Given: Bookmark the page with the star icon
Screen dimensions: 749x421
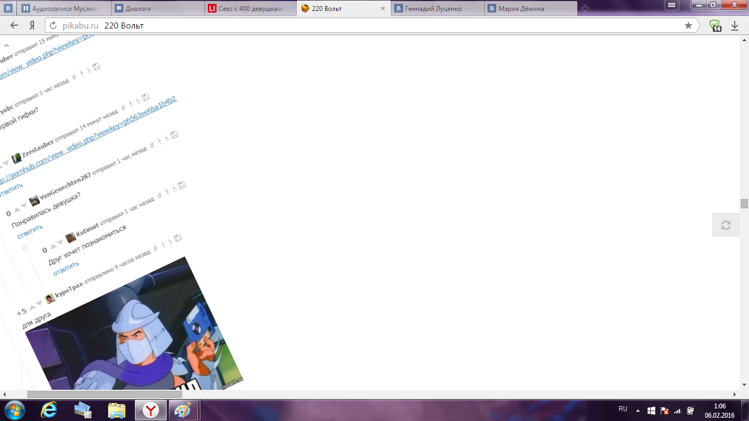Looking at the screenshot, I should coord(688,26).
